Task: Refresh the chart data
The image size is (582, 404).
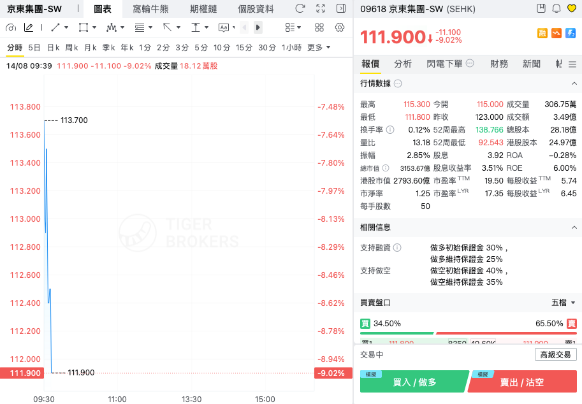Action: [x=300, y=8]
